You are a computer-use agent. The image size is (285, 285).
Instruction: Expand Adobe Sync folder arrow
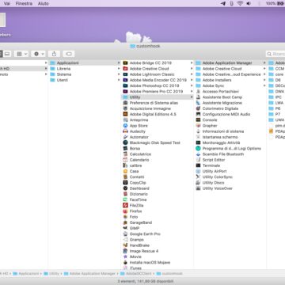coord(264,85)
